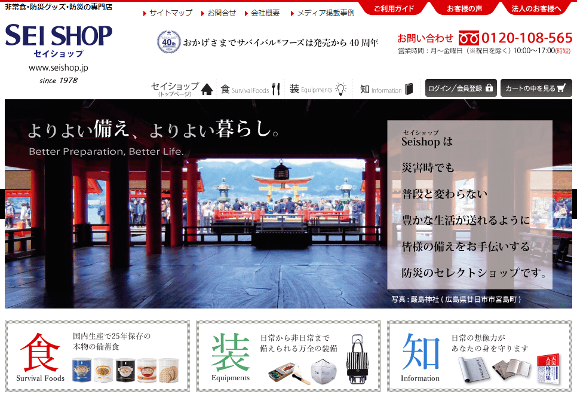Click the home icon beside セイショップ
577x394 pixels.
point(207,89)
